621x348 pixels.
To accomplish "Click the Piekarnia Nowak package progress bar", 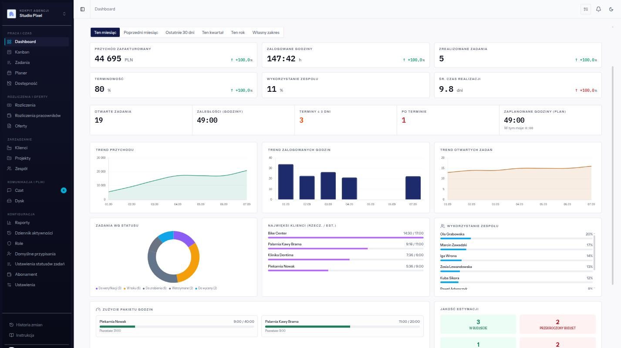I will 177,326.
